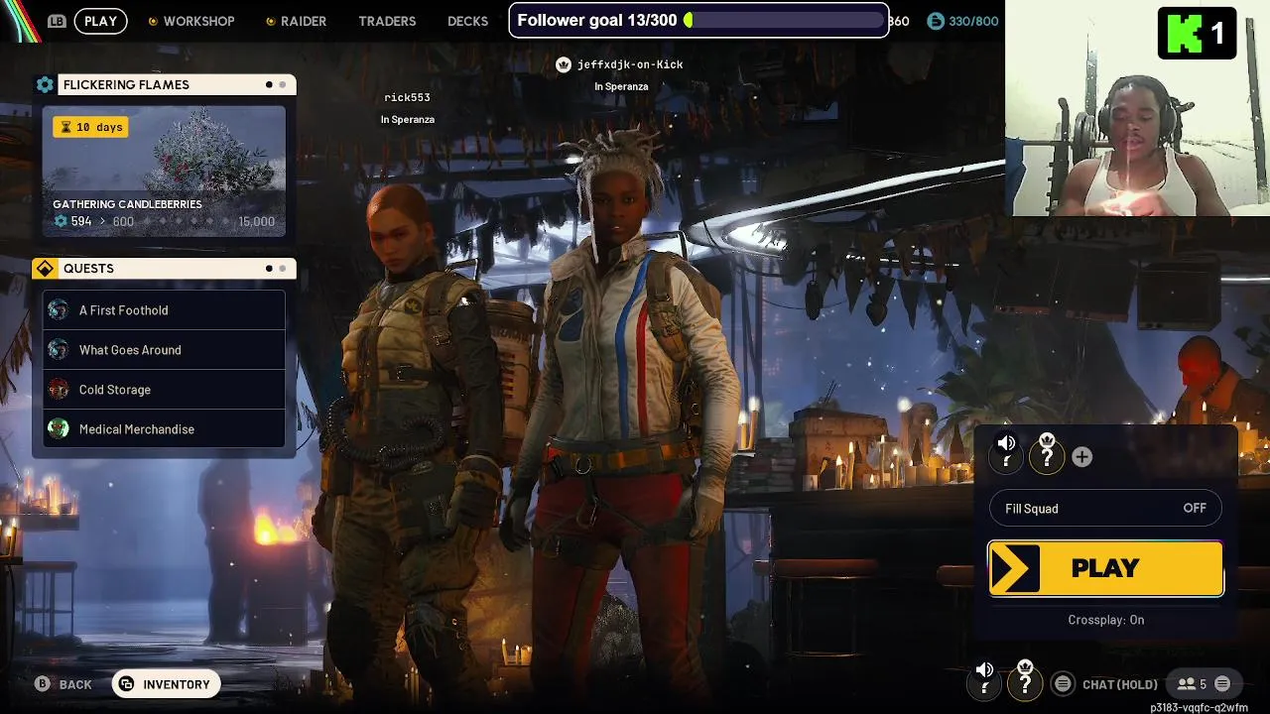Image resolution: width=1270 pixels, height=714 pixels.
Task: Click the currency coin icon beside 330/800
Action: click(936, 21)
